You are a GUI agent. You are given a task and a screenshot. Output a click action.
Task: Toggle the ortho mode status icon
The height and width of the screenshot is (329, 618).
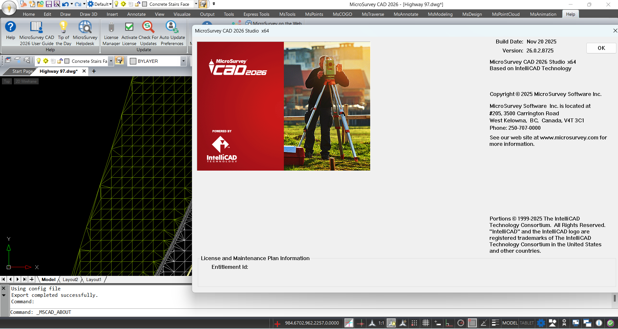click(449, 323)
